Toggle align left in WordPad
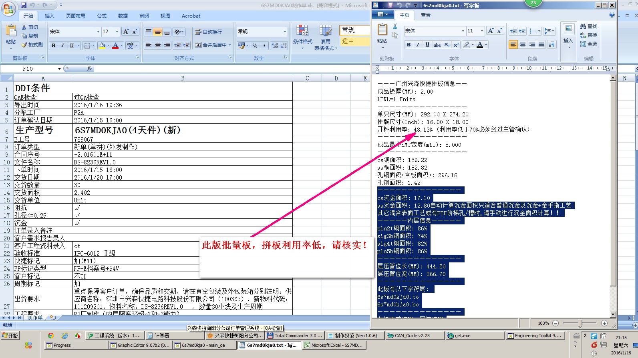 tap(513, 44)
